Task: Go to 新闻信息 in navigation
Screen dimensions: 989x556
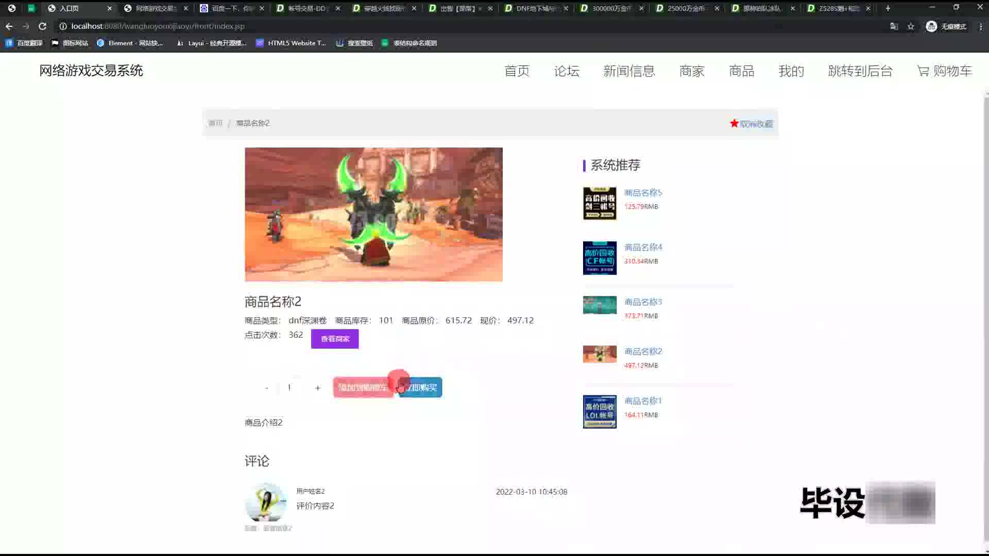Action: click(x=629, y=71)
